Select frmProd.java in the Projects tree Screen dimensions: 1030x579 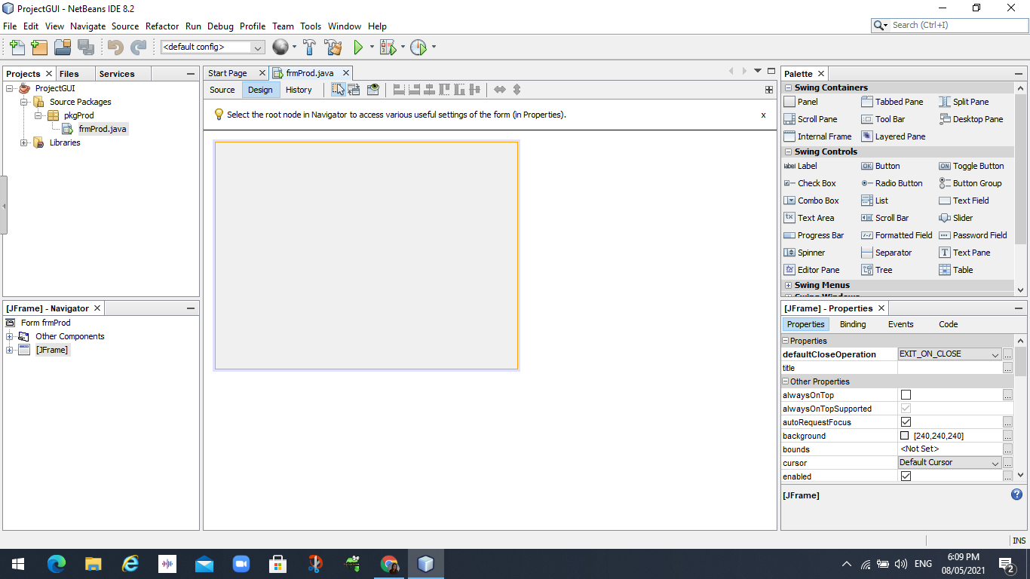(x=103, y=129)
